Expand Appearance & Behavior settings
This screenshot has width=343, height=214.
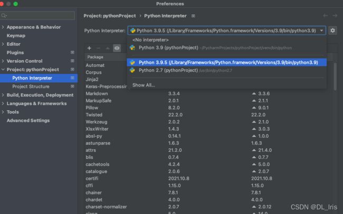pyautogui.click(x=3, y=27)
